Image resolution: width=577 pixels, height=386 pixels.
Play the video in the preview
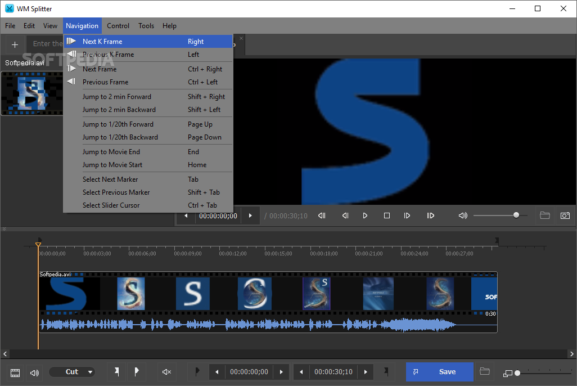click(x=365, y=216)
